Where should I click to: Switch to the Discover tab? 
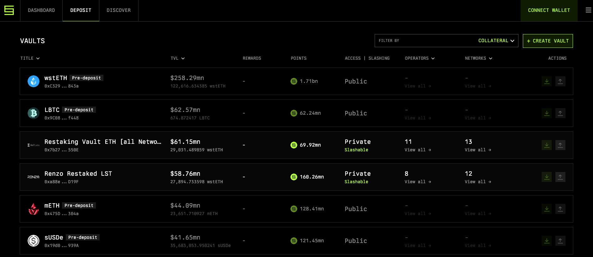click(119, 10)
